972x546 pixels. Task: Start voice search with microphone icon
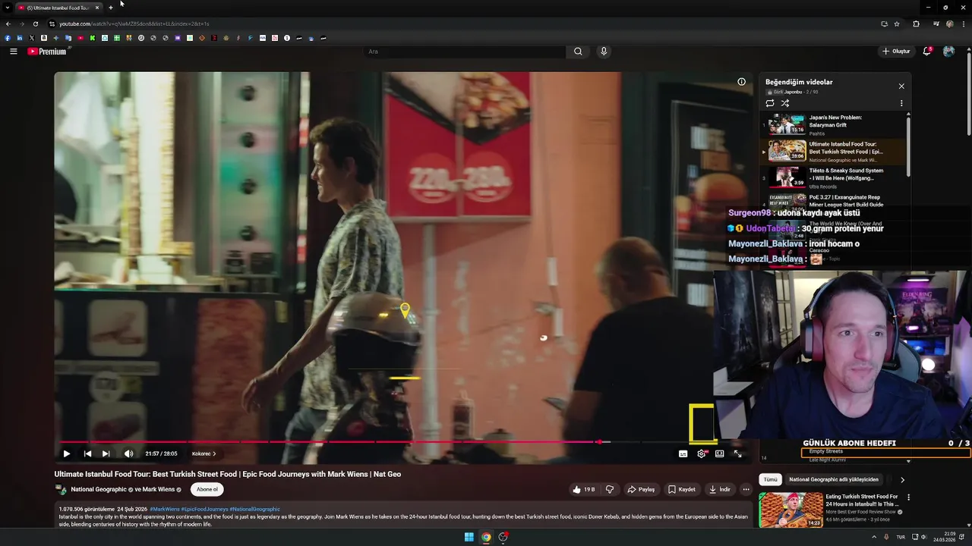point(604,52)
